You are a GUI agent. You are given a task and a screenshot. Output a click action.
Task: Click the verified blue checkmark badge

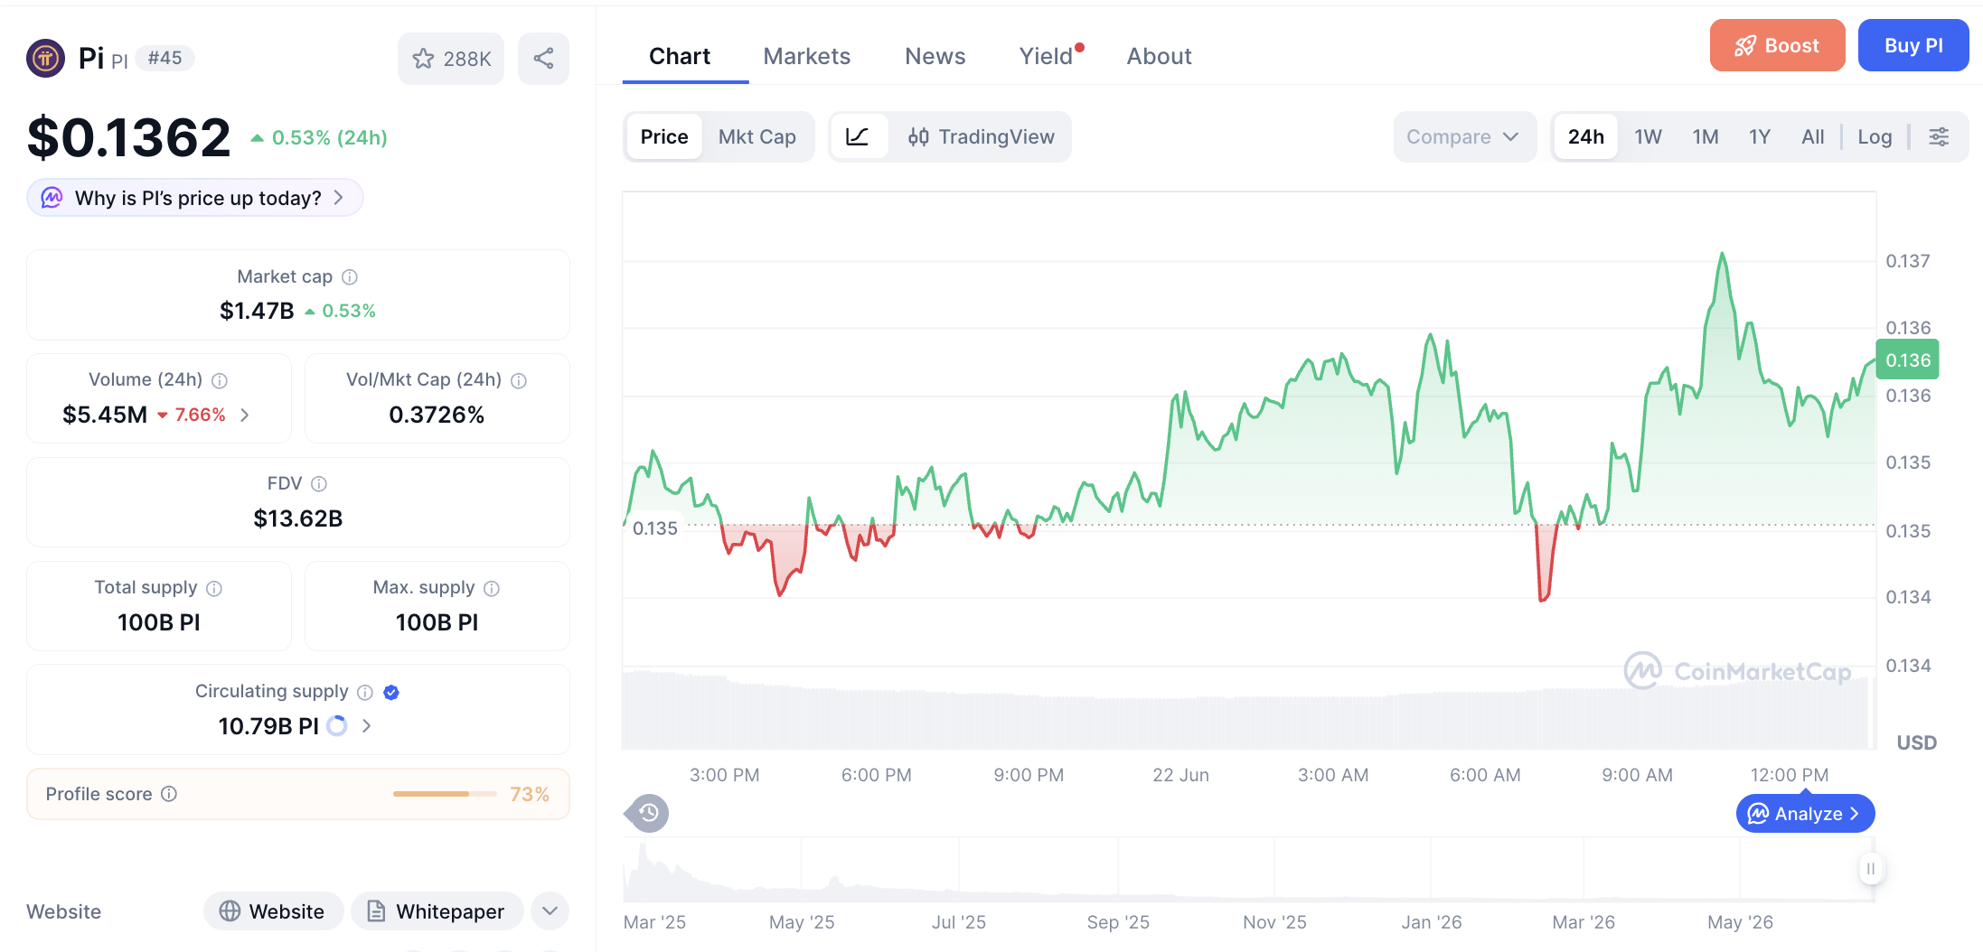coord(391,692)
